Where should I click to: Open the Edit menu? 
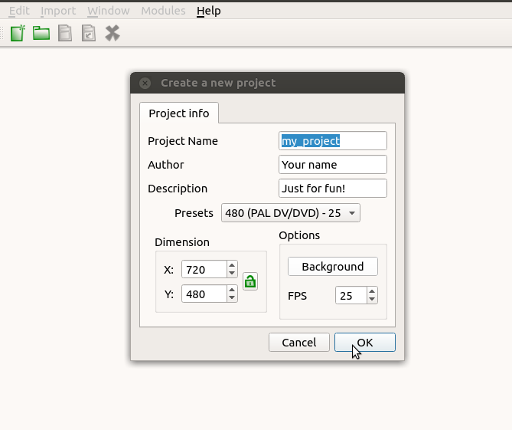pos(19,11)
